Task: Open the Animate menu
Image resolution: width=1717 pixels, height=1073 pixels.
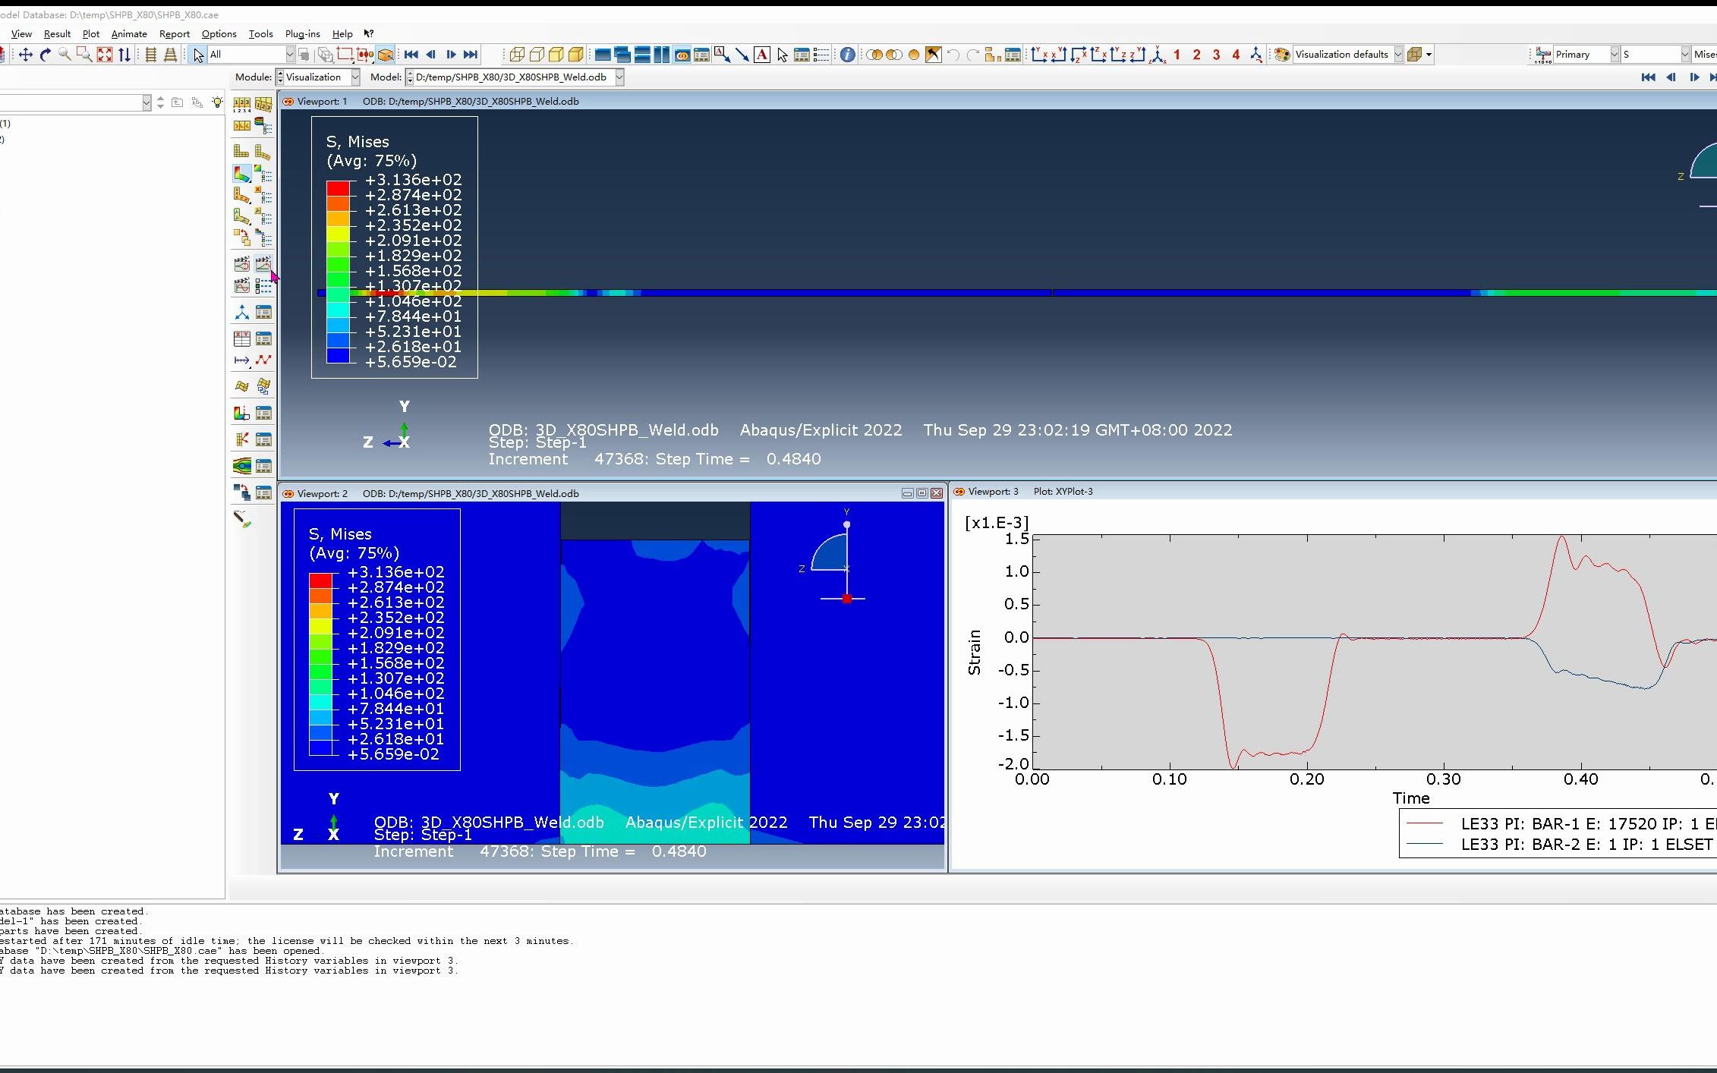Action: pos(129,33)
